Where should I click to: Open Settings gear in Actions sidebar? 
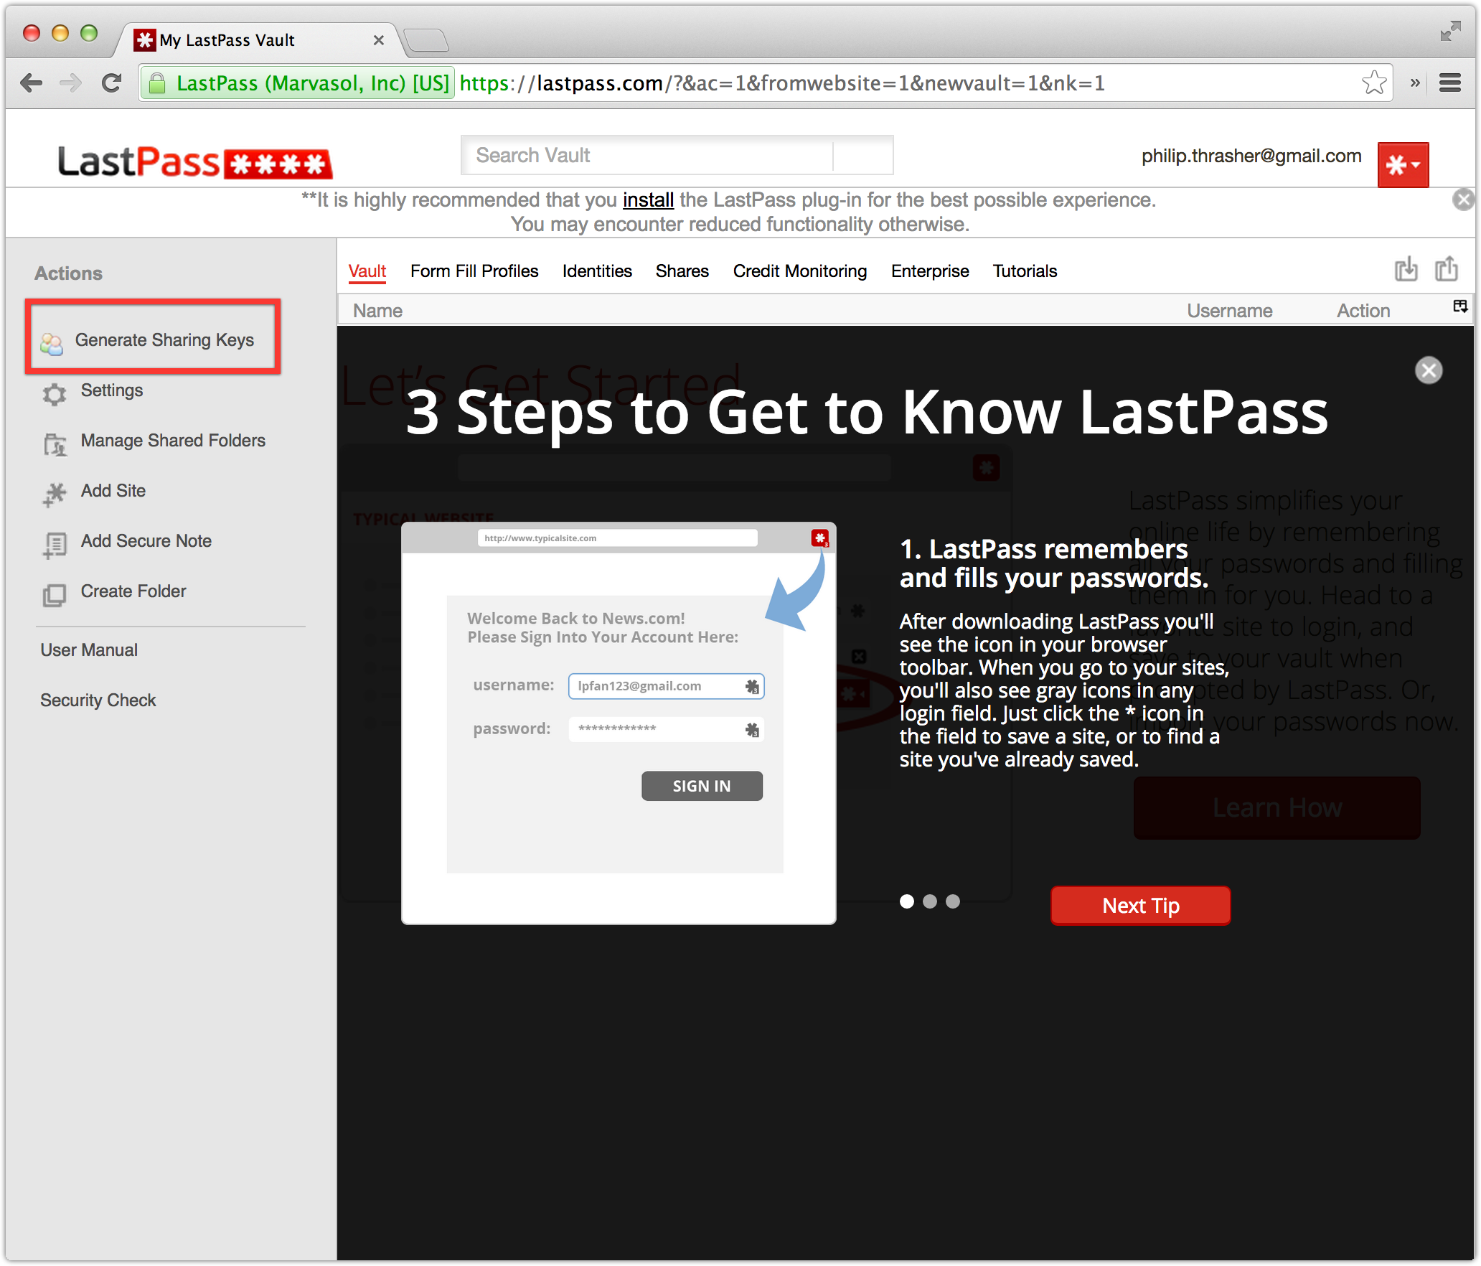(x=55, y=393)
